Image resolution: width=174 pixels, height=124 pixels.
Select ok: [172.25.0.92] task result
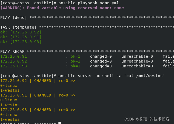point(21,32)
